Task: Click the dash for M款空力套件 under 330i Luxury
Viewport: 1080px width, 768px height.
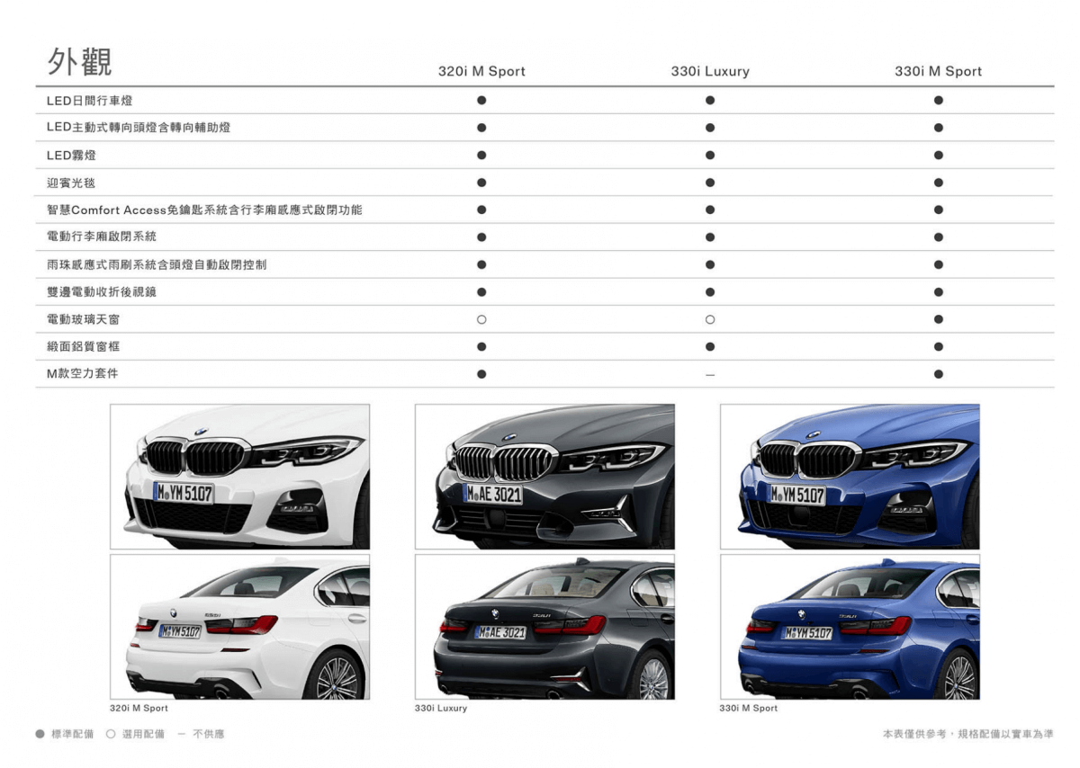Action: click(710, 374)
